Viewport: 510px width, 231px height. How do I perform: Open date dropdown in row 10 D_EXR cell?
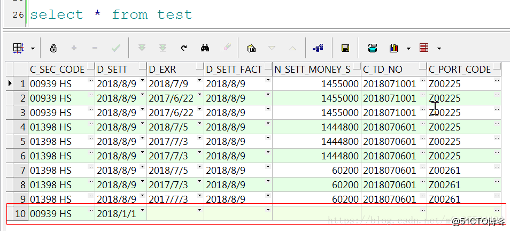[200, 210]
